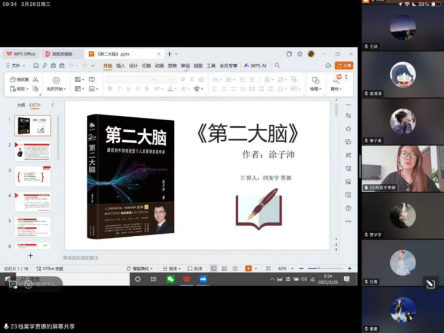The width and height of the screenshot is (444, 333).
Task: Toggle Bold text formatting
Action: pyautogui.click(x=110, y=89)
